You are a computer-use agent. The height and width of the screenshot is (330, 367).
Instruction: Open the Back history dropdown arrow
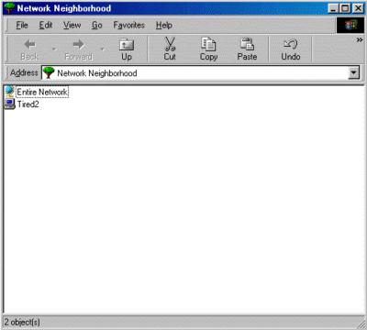(54, 49)
